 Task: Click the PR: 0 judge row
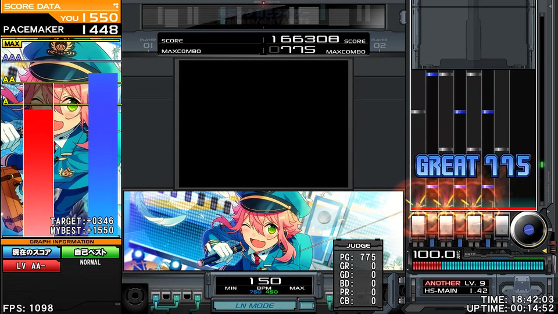click(357, 292)
